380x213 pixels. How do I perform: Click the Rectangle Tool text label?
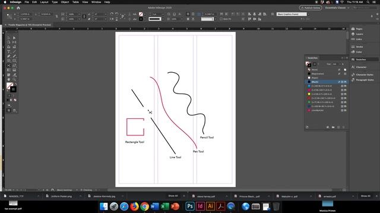pos(135,142)
